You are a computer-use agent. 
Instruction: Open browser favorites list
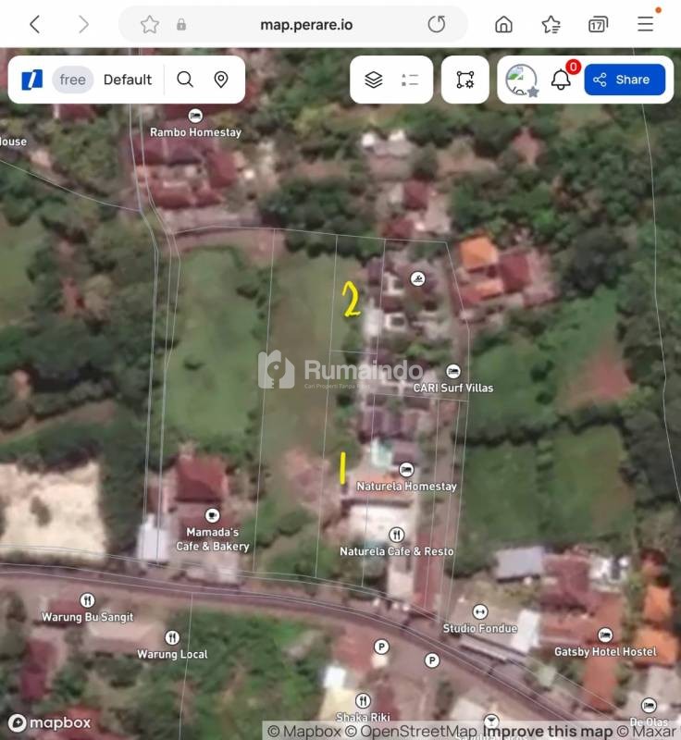(551, 25)
